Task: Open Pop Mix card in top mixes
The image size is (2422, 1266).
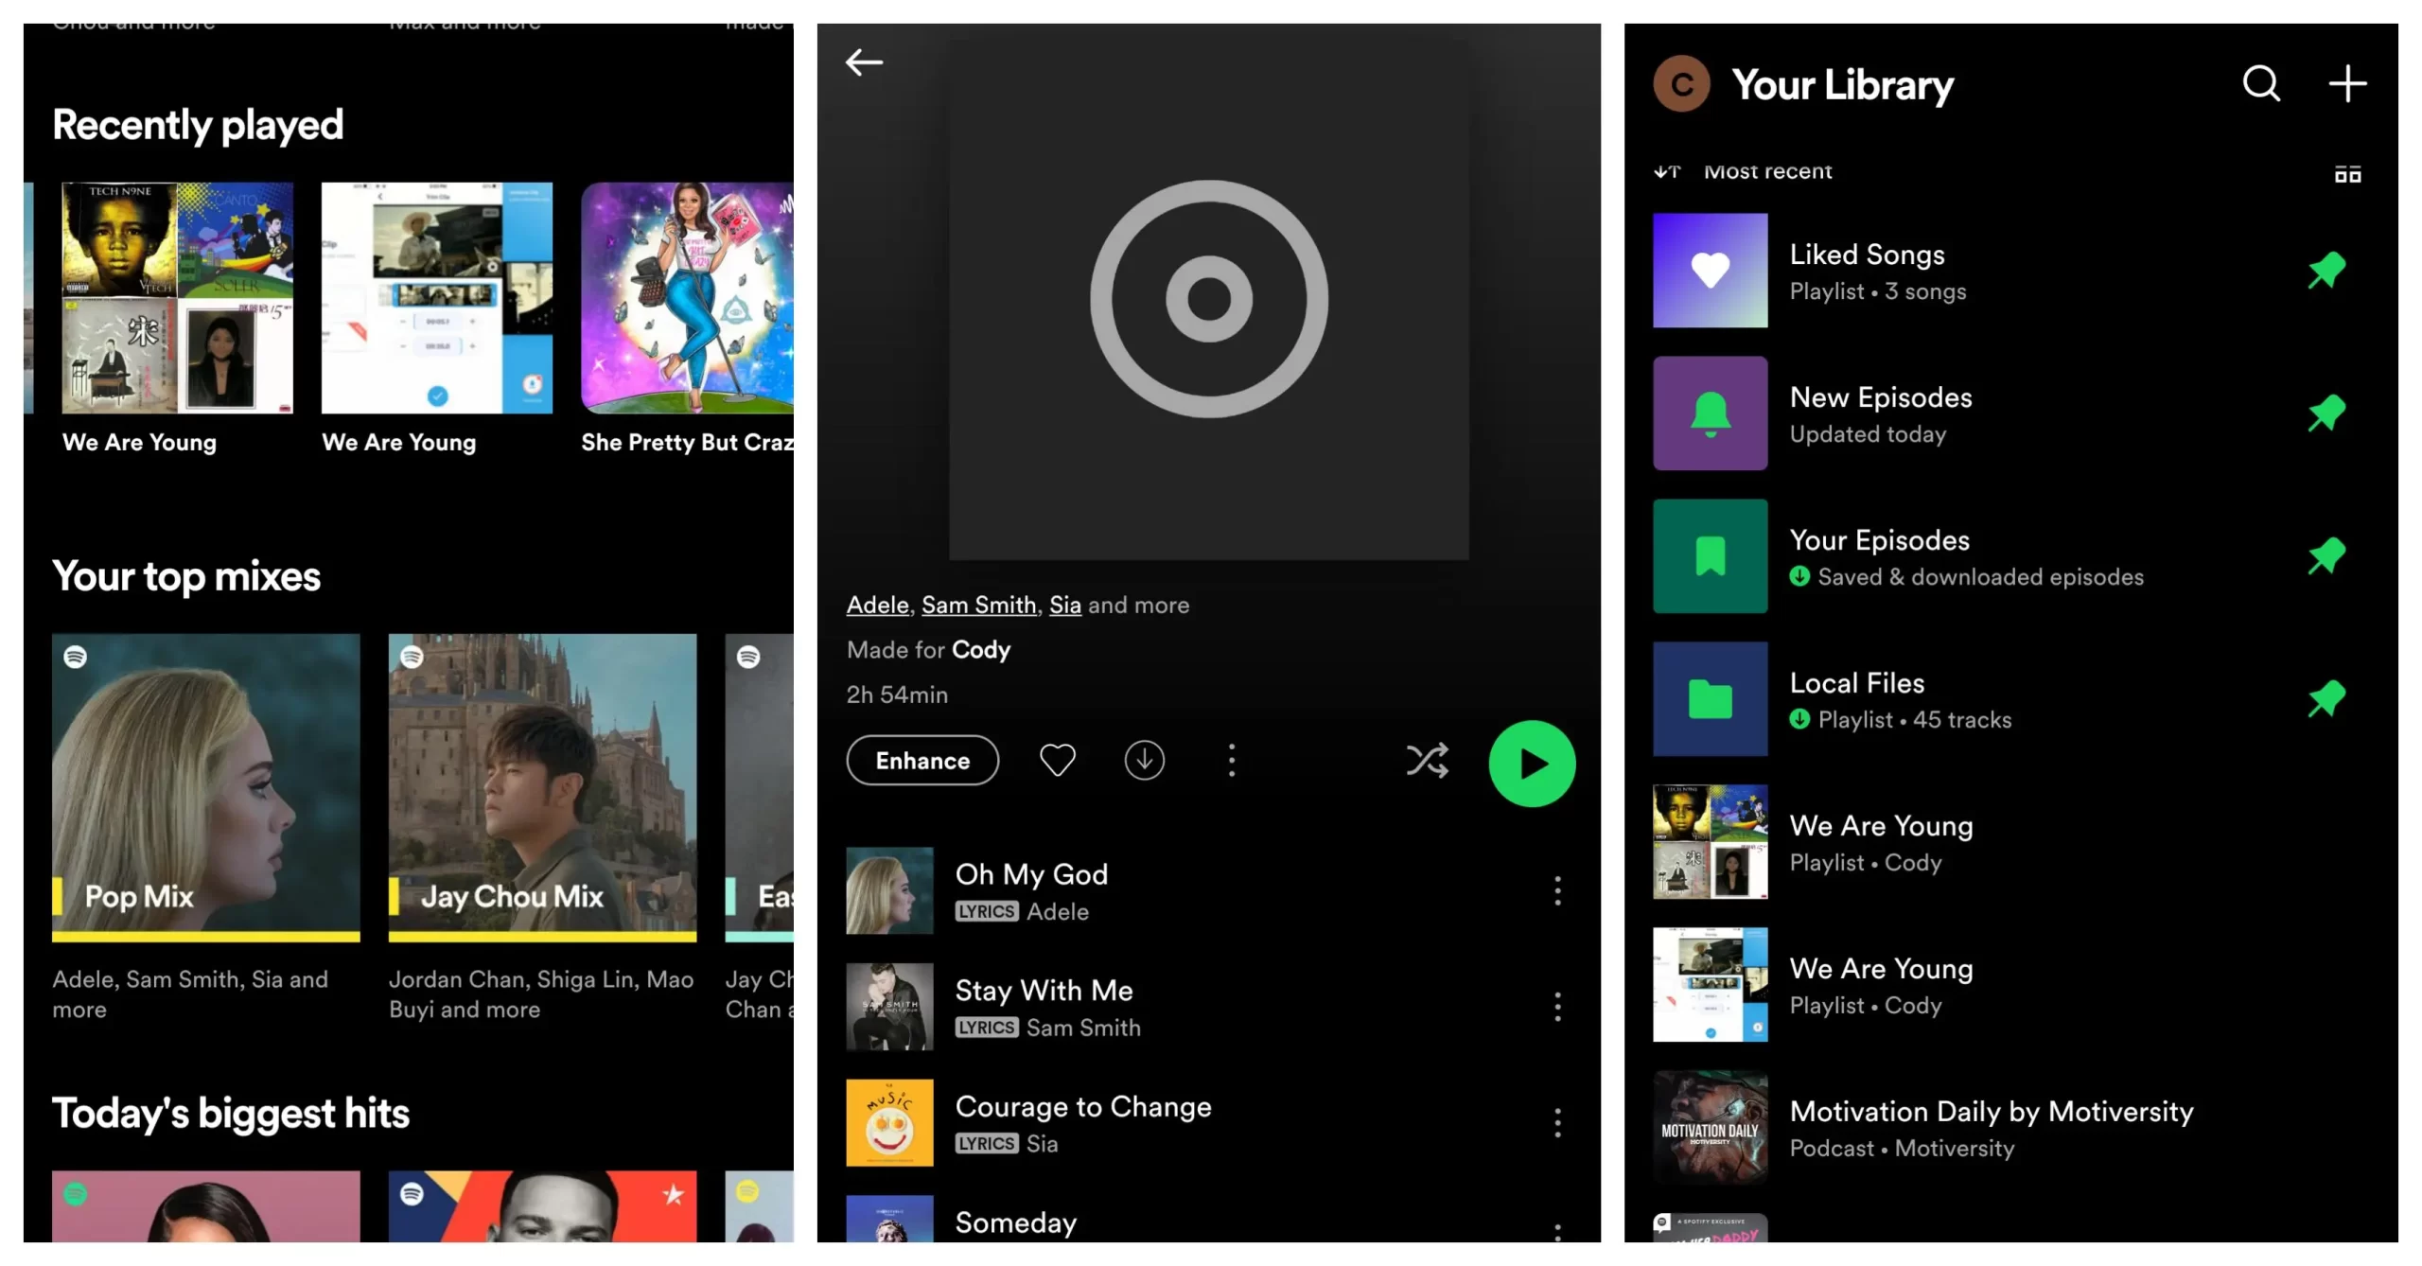Action: pyautogui.click(x=205, y=787)
